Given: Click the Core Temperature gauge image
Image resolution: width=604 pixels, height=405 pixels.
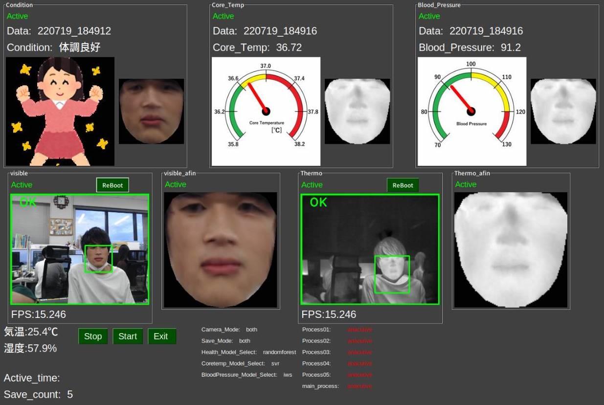Looking at the screenshot, I should pyautogui.click(x=266, y=112).
